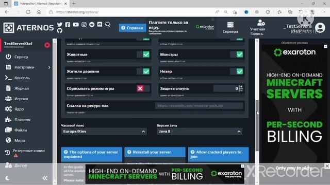Open the Плагины sidebar item
The width and height of the screenshot is (330, 185).
(x=22, y=119)
